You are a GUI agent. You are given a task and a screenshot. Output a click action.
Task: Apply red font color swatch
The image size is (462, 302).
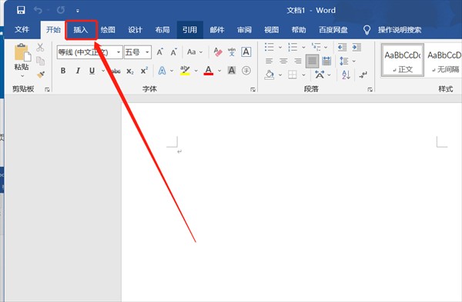point(209,71)
